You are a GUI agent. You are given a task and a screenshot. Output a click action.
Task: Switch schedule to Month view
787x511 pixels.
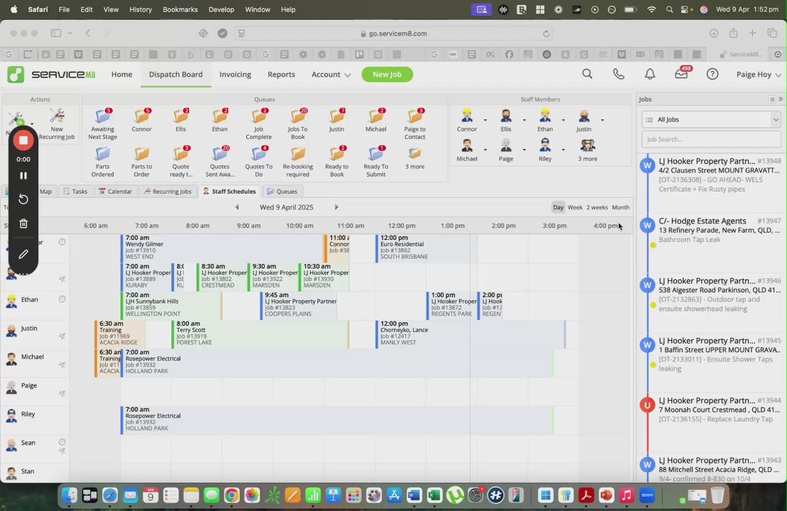pyautogui.click(x=620, y=207)
